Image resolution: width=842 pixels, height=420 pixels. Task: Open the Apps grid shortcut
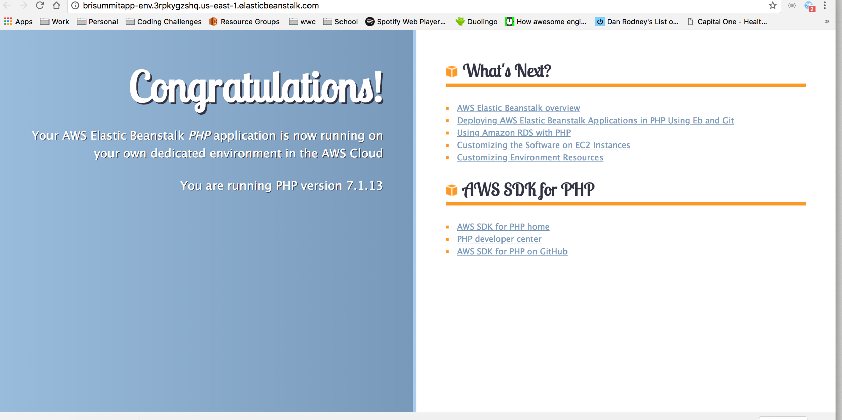point(19,22)
